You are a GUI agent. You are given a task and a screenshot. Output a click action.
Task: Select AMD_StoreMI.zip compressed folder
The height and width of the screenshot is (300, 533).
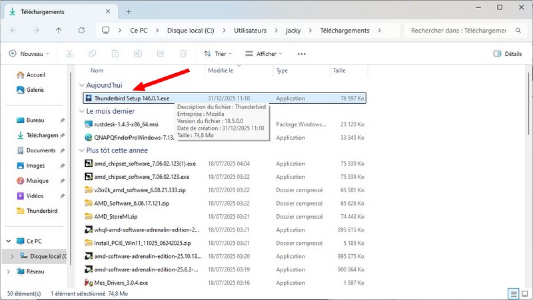pyautogui.click(x=116, y=216)
